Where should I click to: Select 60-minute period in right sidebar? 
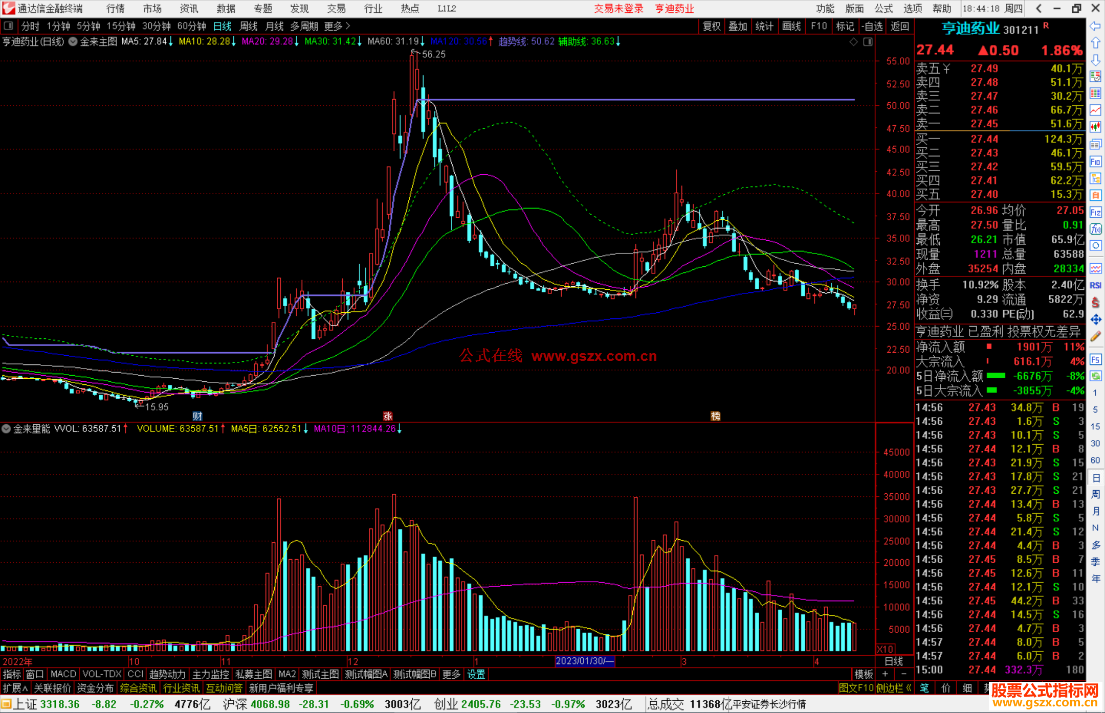[1095, 461]
